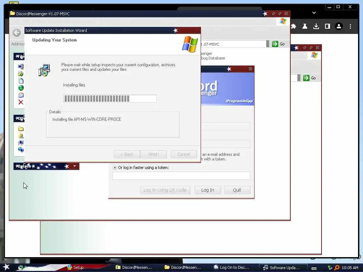Click the browser downloads icon
The image size is (363, 272).
(316, 26)
